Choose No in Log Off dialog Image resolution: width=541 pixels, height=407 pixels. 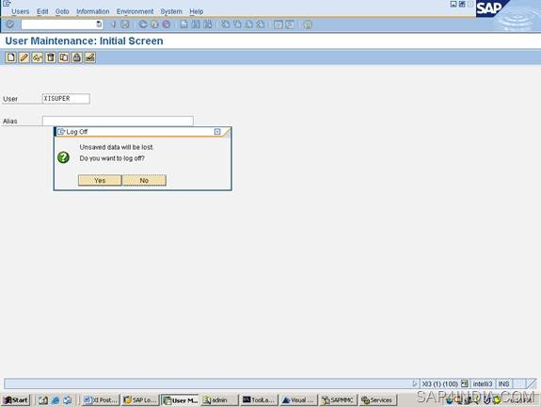point(144,180)
